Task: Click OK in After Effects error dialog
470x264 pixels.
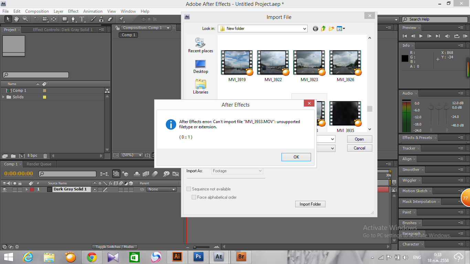Action: coord(296,157)
